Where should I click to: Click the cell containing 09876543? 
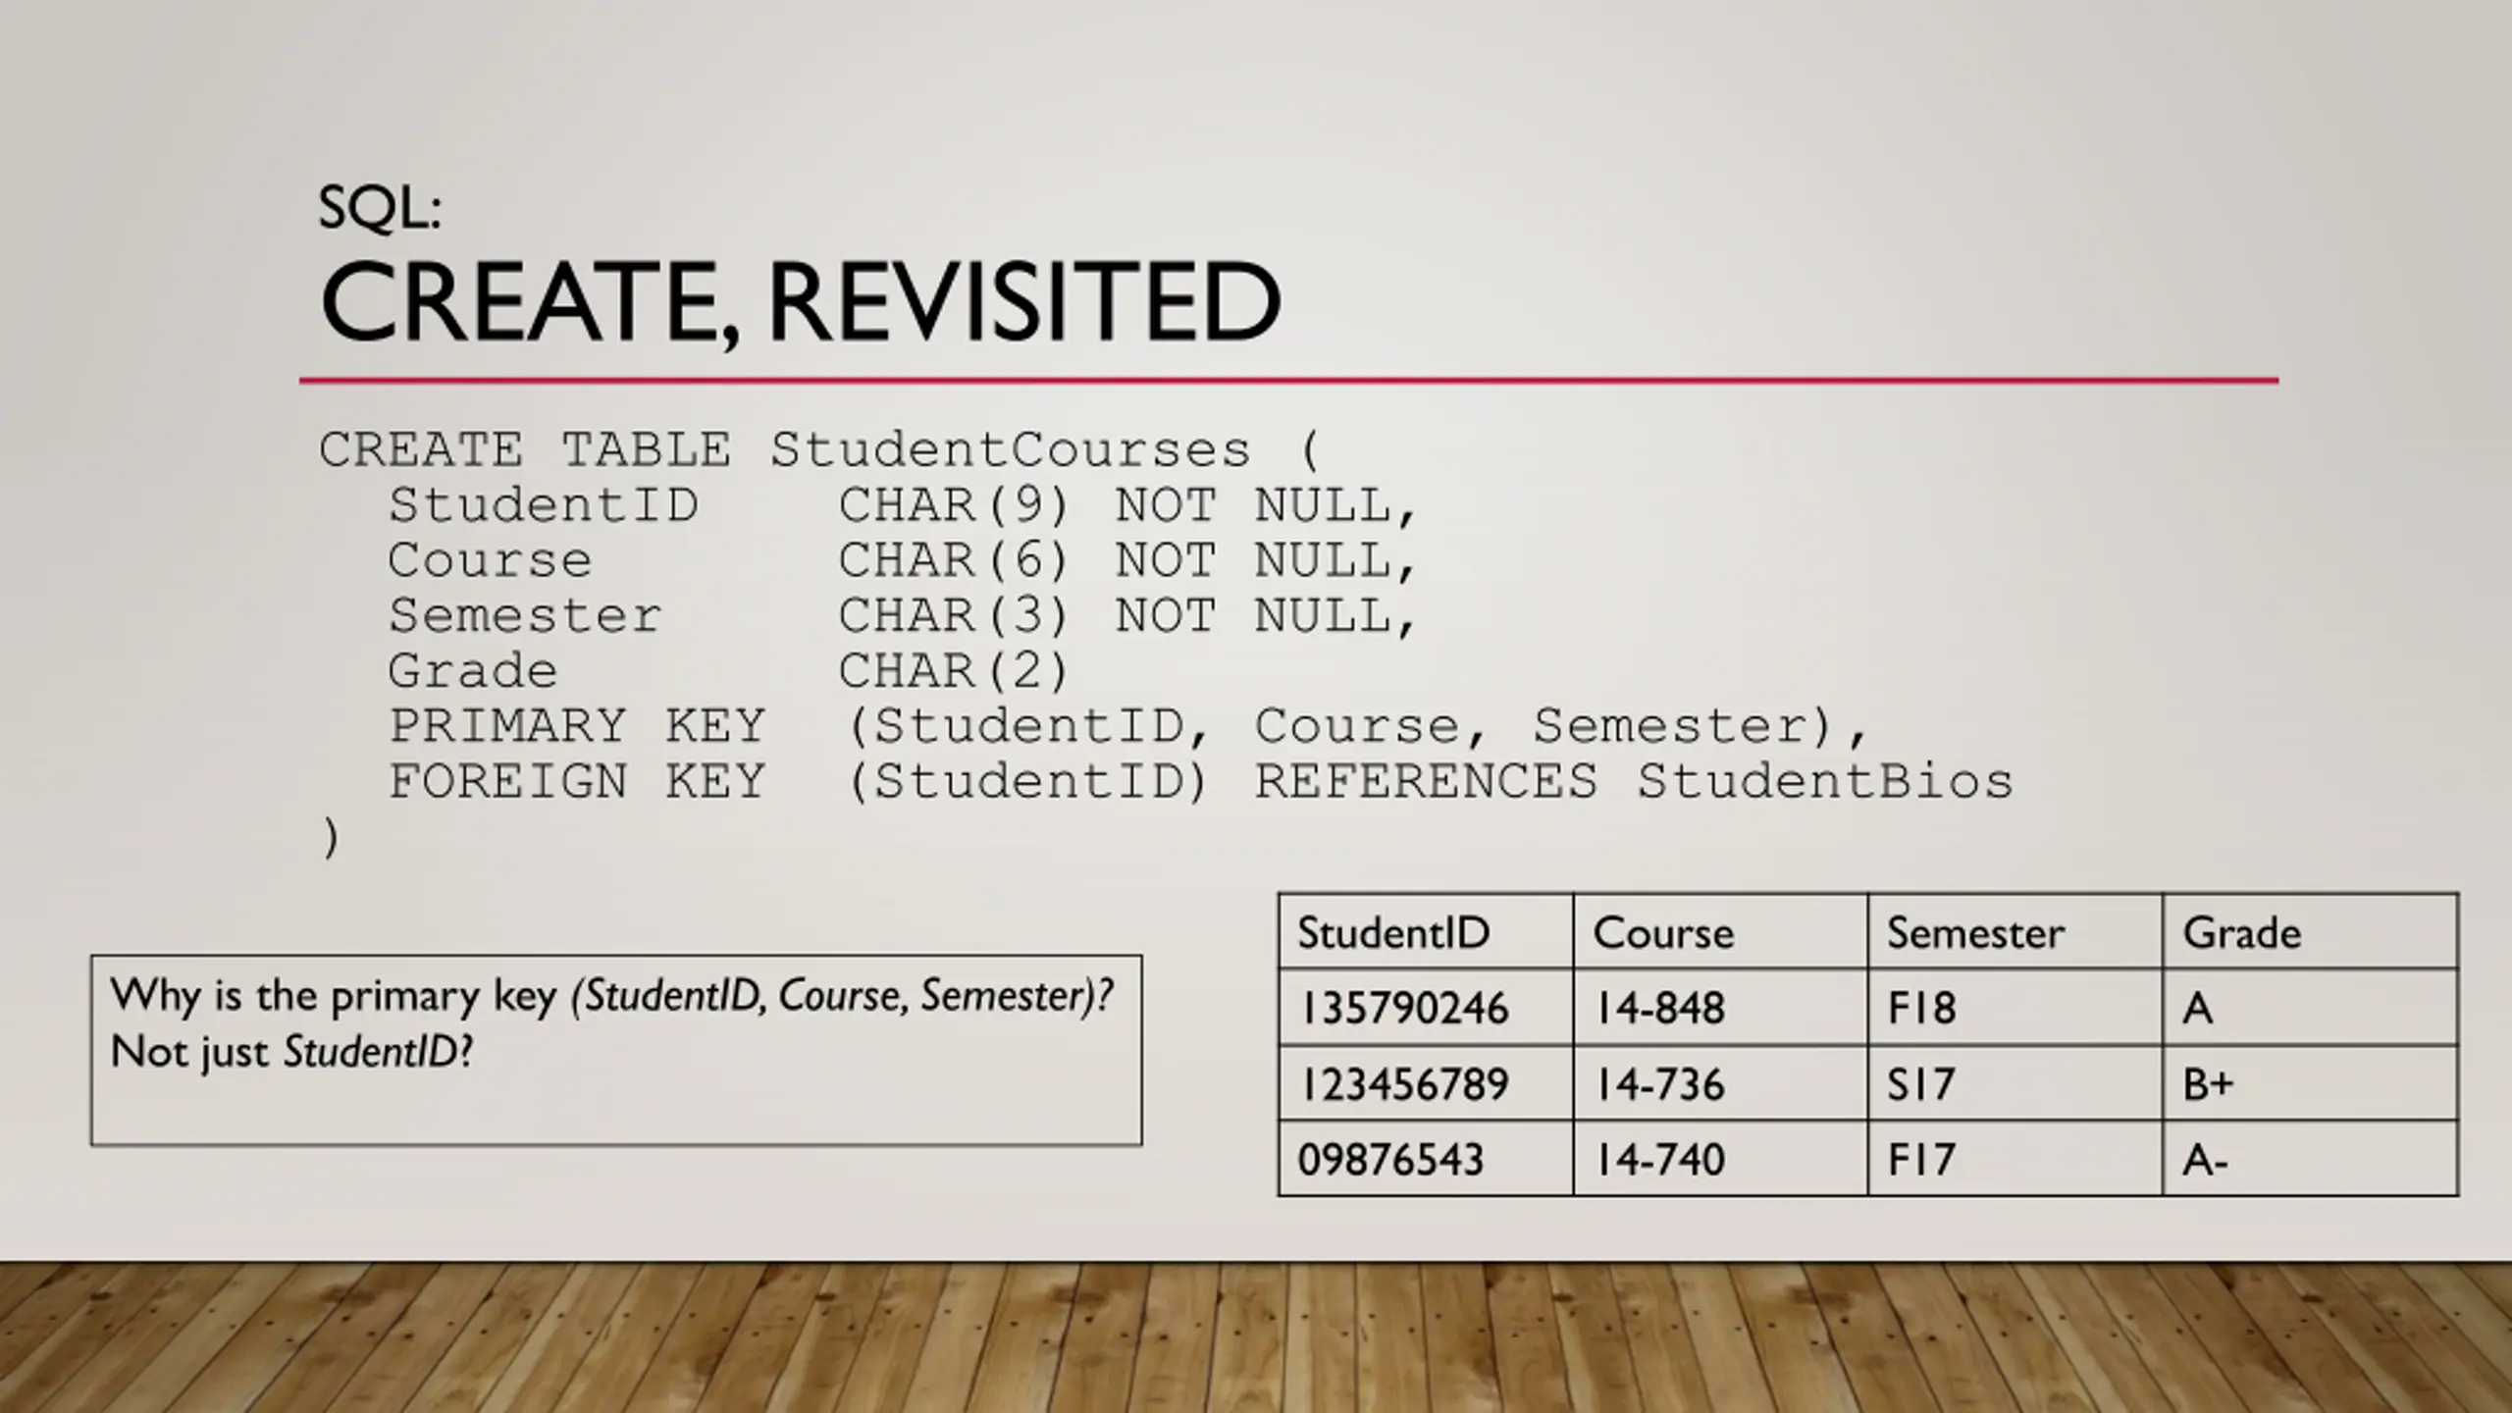(1391, 1160)
